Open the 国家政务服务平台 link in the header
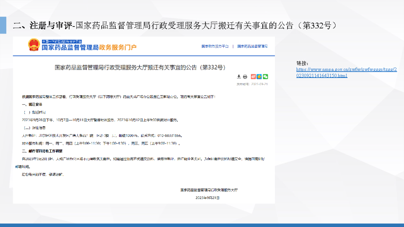The width and height of the screenshot is (404, 227). tap(215, 46)
